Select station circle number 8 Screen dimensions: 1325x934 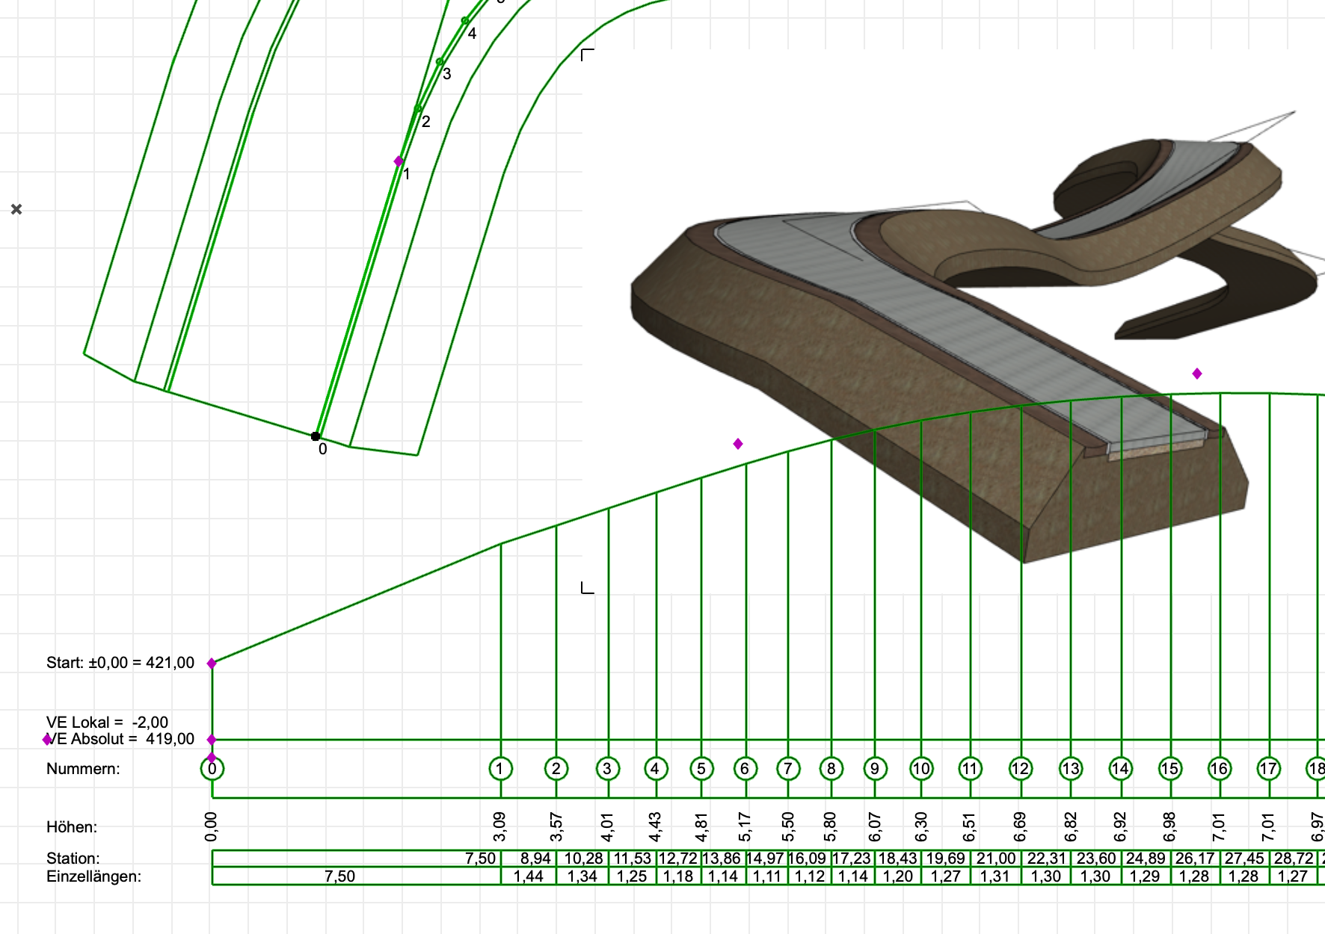(x=830, y=767)
